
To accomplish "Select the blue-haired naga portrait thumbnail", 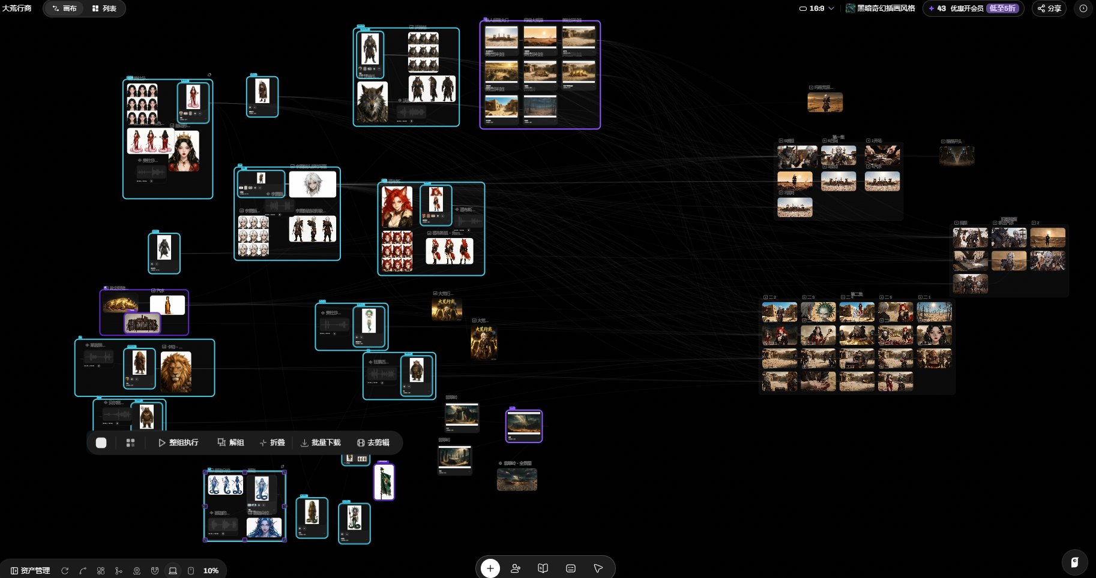I will click(x=264, y=528).
